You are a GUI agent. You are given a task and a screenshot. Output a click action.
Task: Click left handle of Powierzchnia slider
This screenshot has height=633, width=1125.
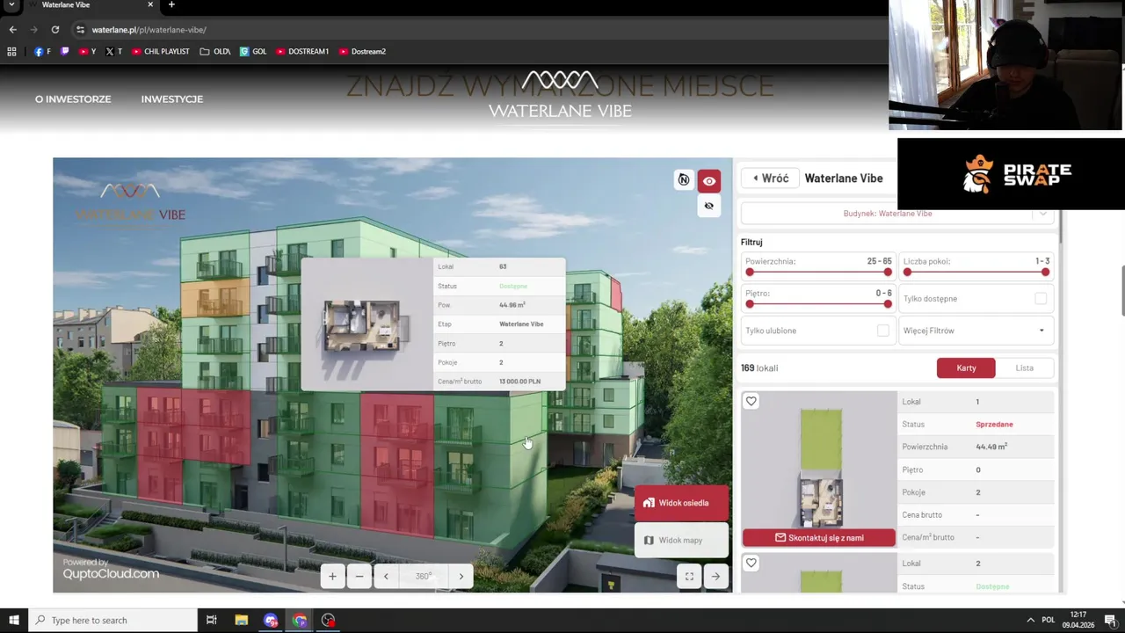point(750,273)
